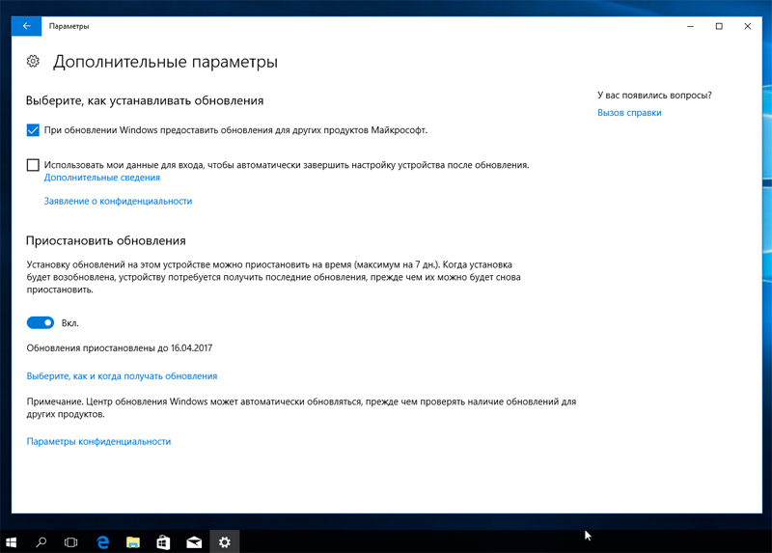This screenshot has width=772, height=553.
Task: Click У вас появились вопросы? text
Action: [x=654, y=95]
